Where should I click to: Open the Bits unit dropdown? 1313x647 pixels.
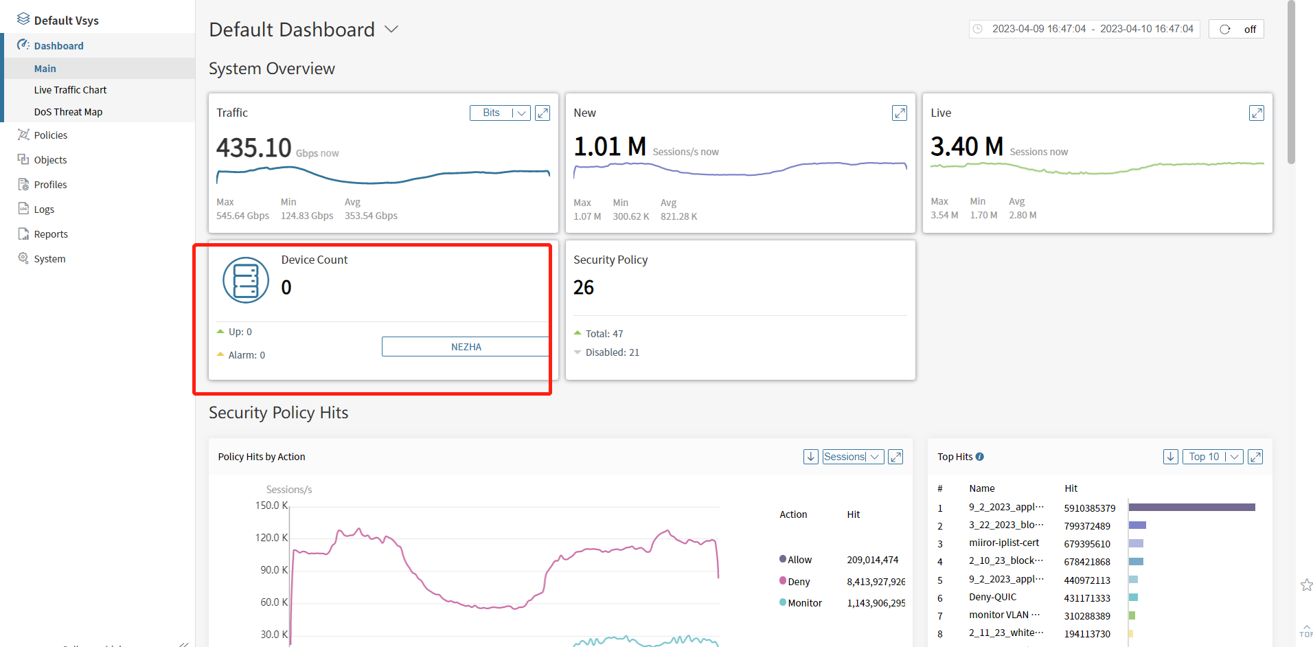pos(500,113)
